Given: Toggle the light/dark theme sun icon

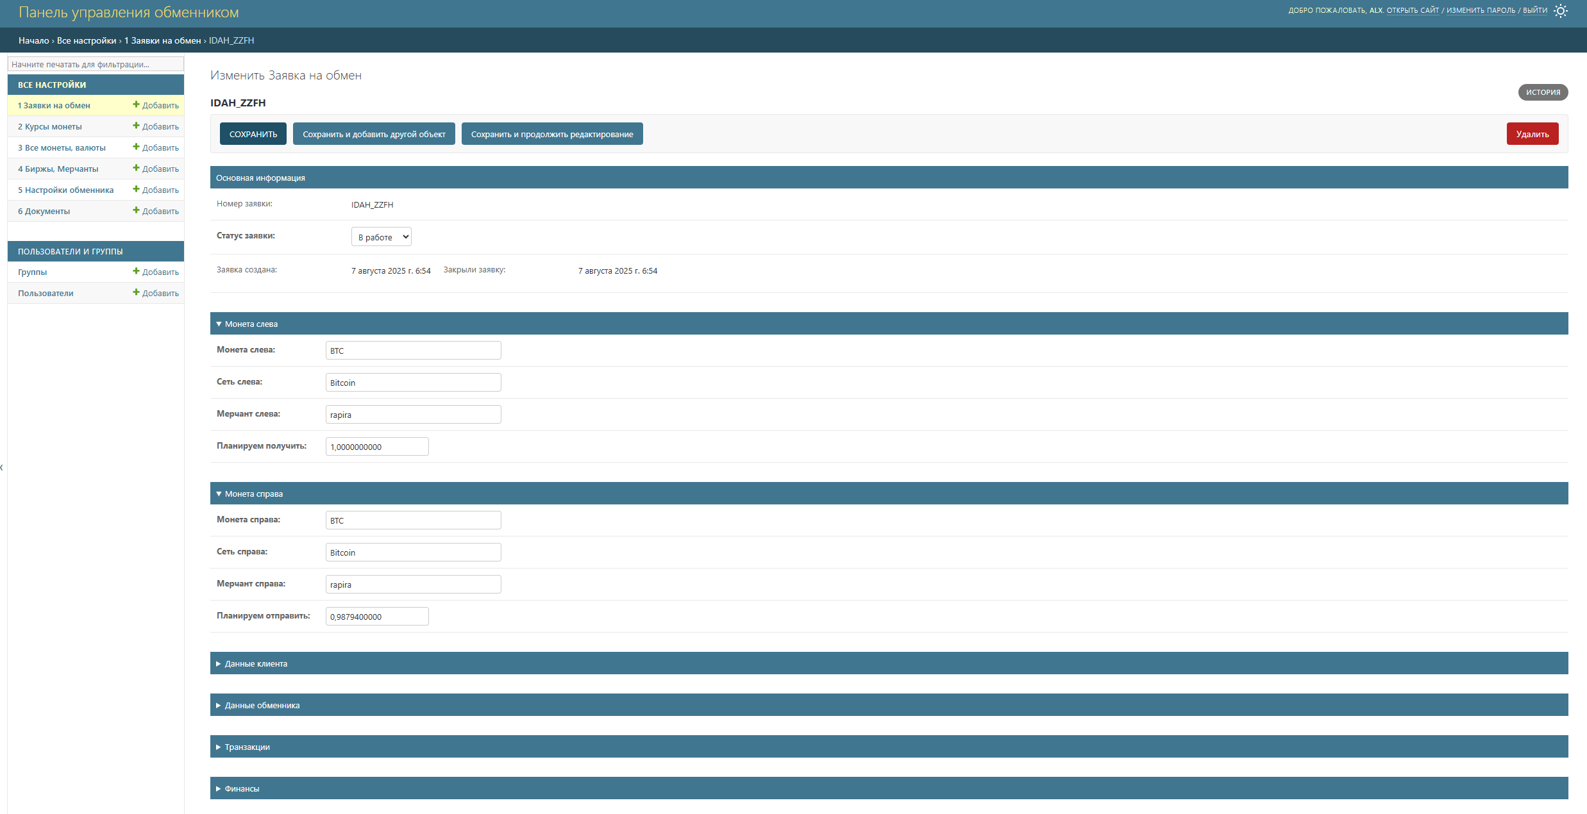Looking at the screenshot, I should 1561,11.
